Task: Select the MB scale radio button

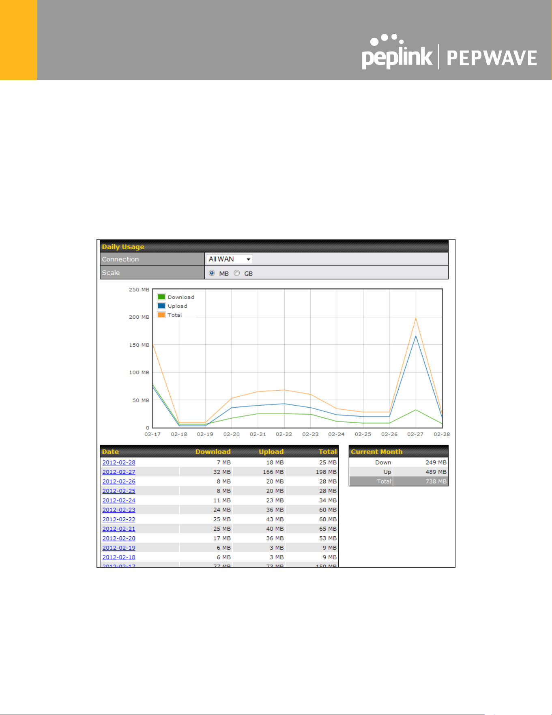Action: [x=212, y=273]
